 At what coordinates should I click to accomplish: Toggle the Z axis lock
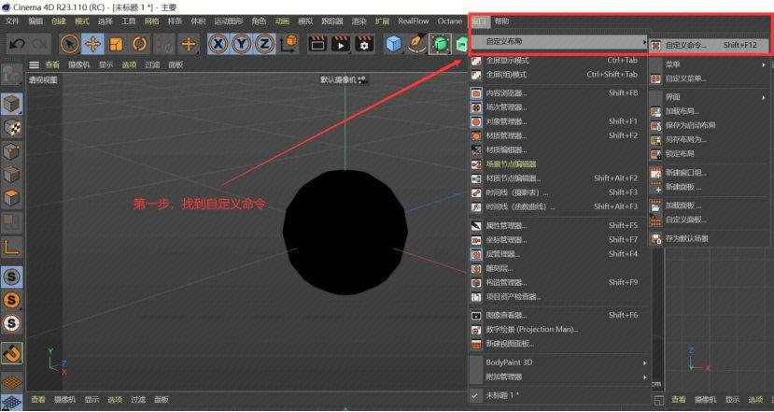[x=264, y=45]
